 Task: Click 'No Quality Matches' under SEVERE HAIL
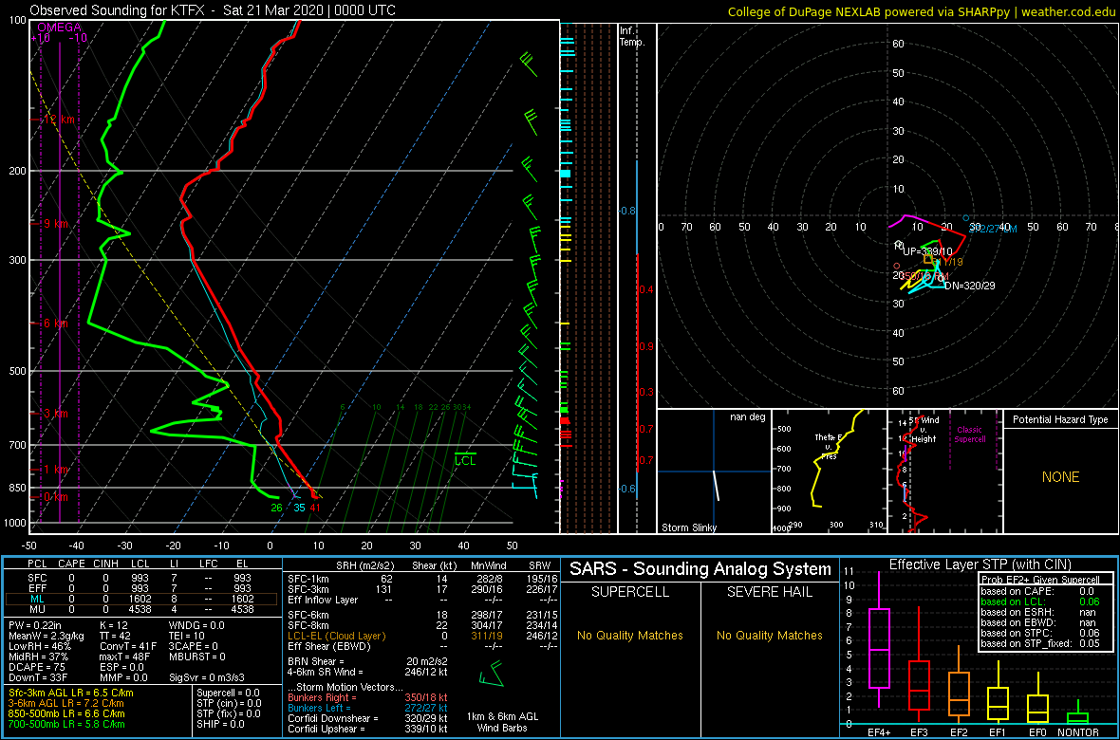point(769,635)
